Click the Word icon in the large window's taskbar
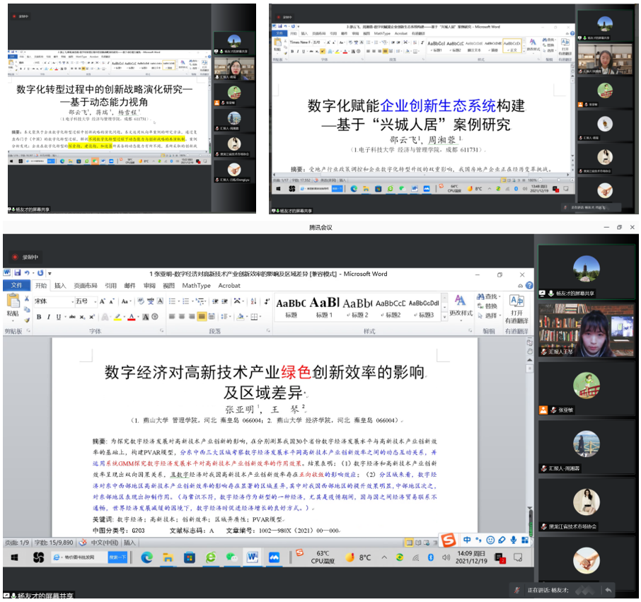The image size is (641, 602). (x=252, y=557)
